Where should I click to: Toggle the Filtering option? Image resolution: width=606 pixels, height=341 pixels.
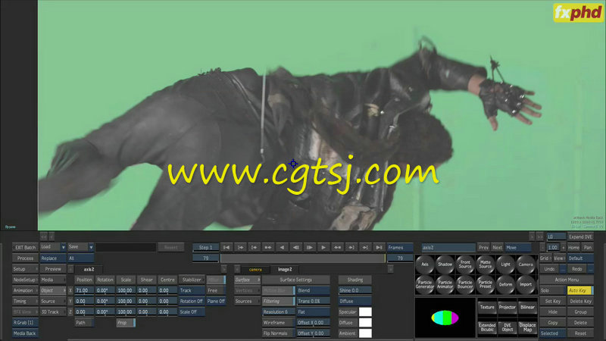(278, 301)
